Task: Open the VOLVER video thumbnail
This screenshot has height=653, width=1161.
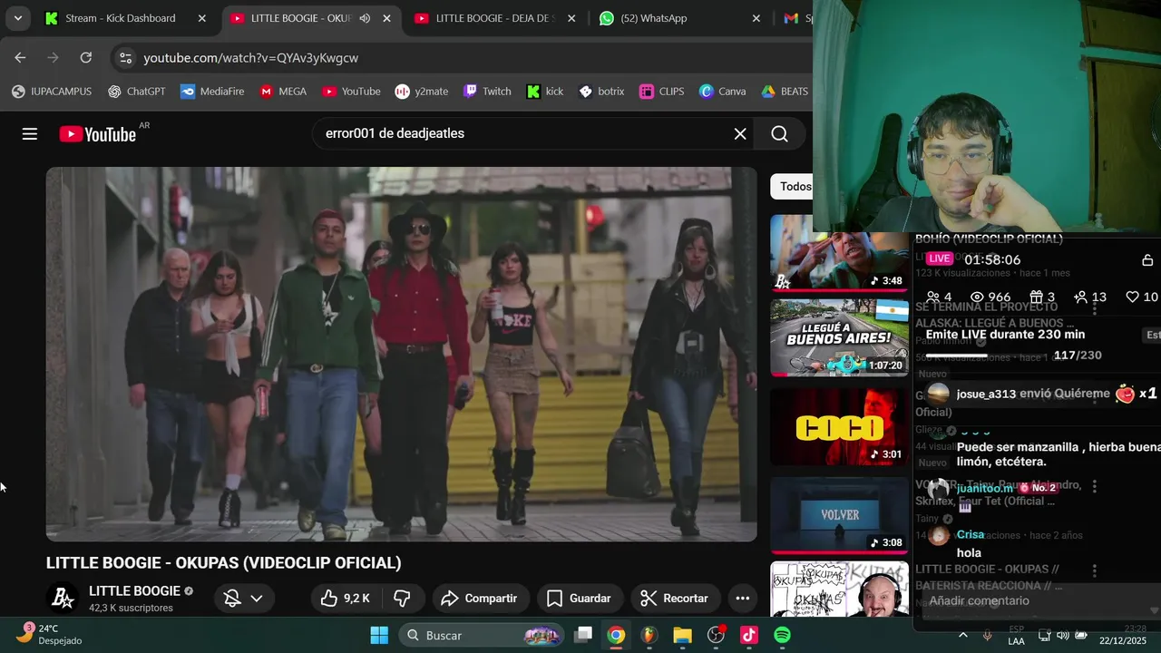Action: [839, 515]
